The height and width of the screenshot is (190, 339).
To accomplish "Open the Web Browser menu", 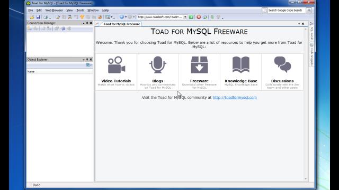I will tap(54, 11).
